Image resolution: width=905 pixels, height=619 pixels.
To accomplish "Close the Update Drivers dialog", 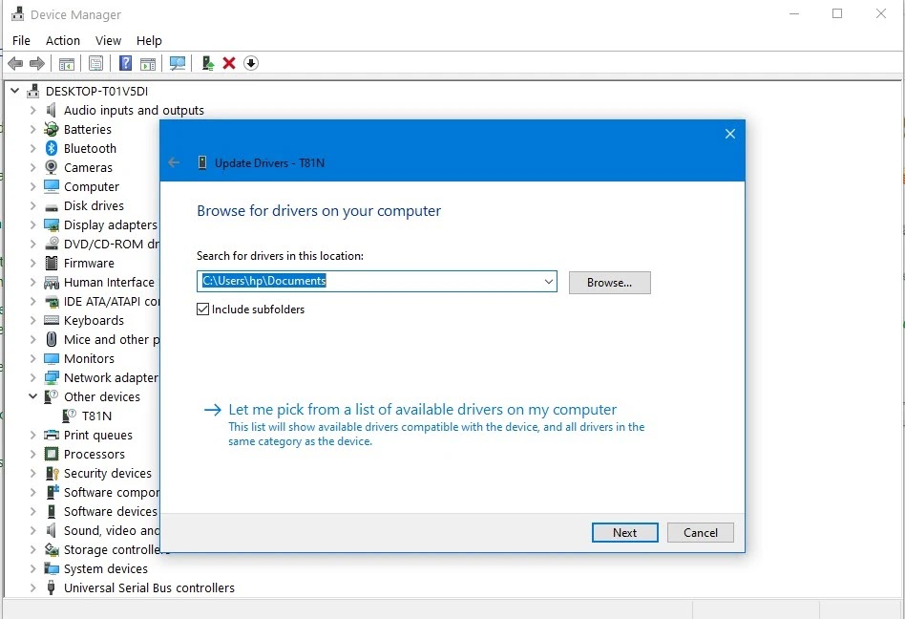I will click(730, 134).
